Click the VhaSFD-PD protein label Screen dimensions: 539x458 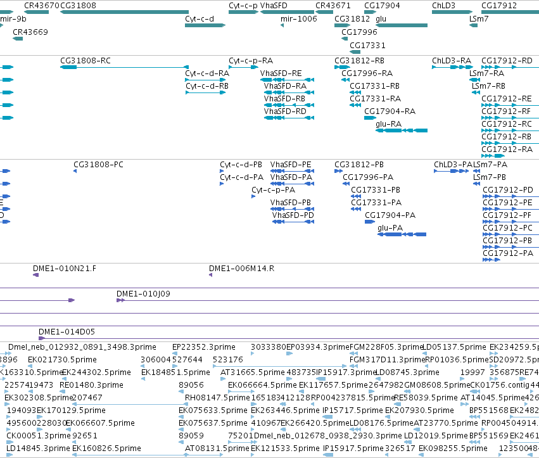293,215
